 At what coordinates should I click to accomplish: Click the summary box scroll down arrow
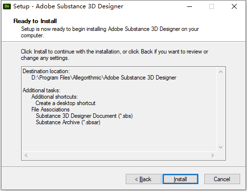(x=220, y=147)
